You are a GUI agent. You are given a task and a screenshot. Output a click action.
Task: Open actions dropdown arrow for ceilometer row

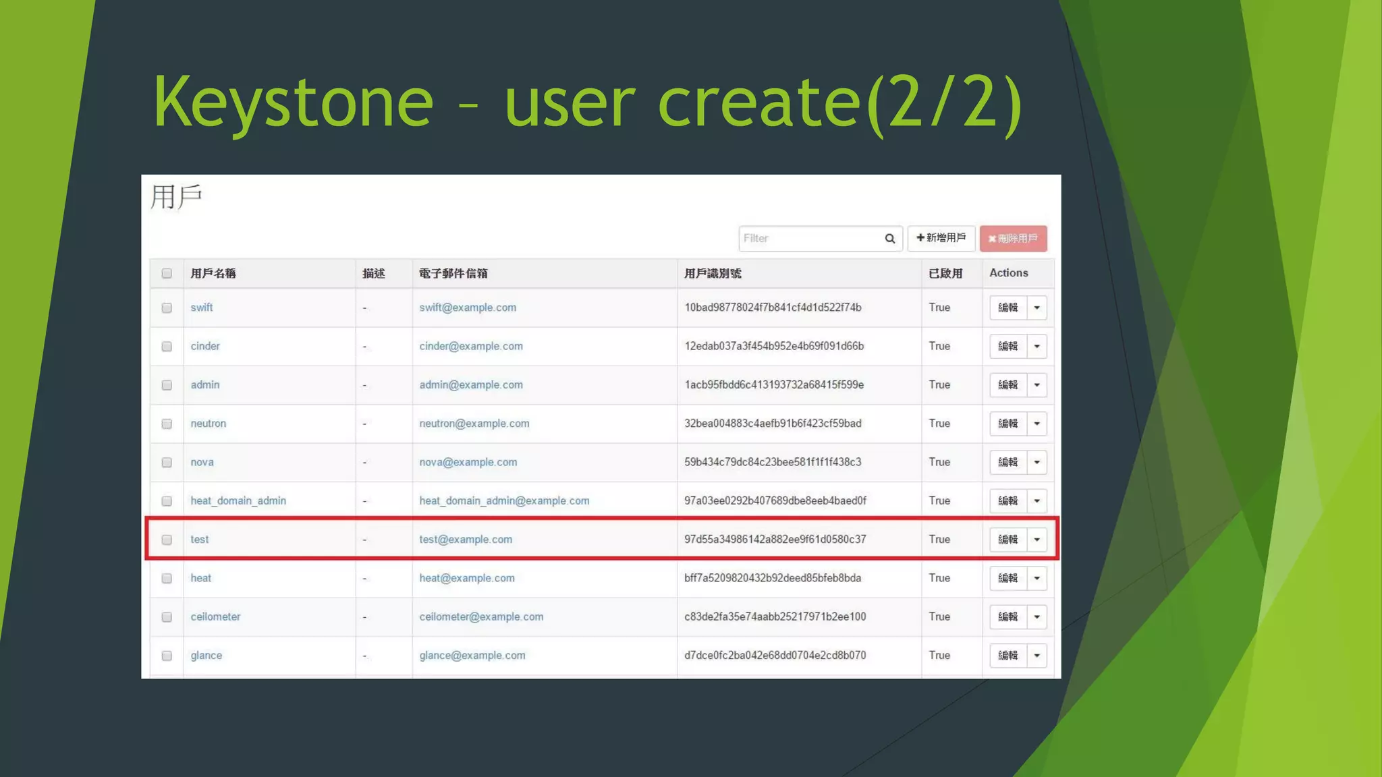point(1036,616)
